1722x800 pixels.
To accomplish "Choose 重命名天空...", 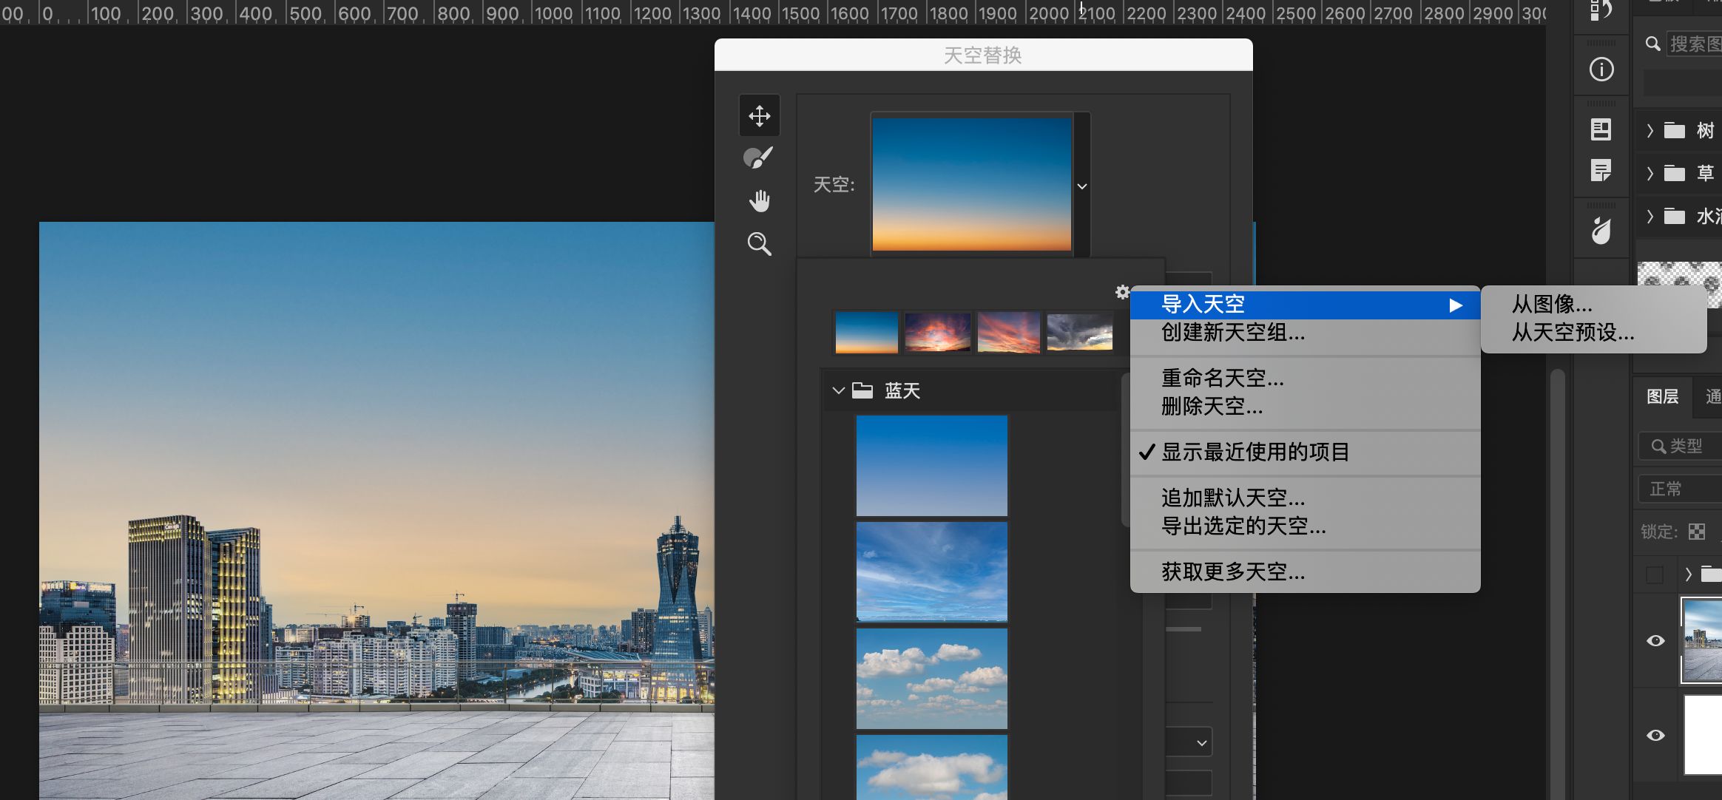I will coord(1306,378).
